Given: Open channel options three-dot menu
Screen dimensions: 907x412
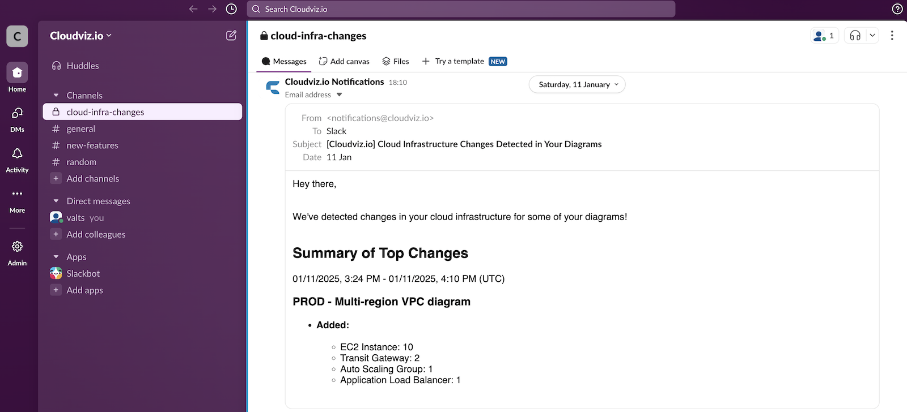Looking at the screenshot, I should click(892, 36).
